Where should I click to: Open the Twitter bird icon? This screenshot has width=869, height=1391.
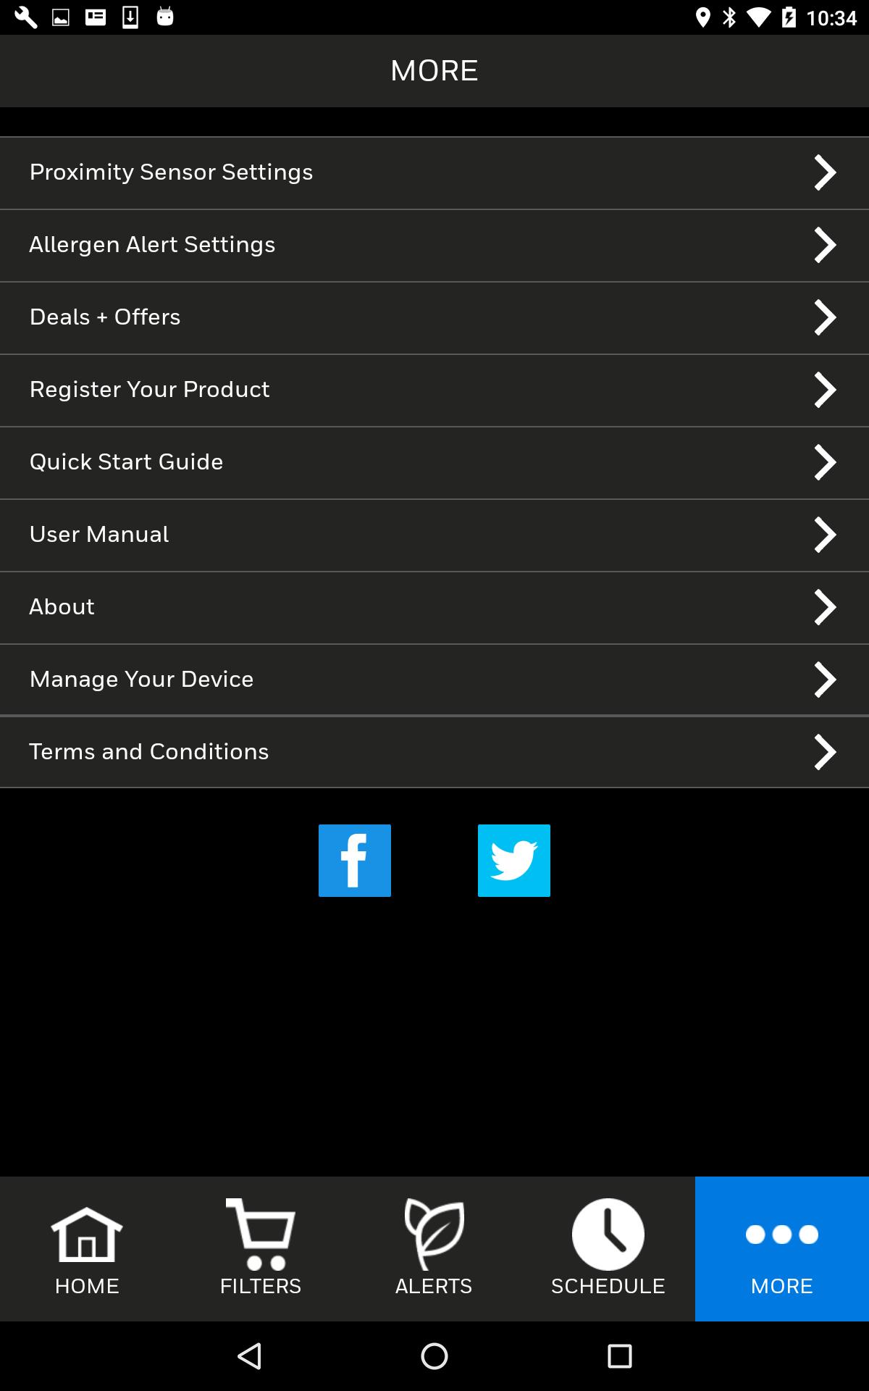[x=514, y=861]
